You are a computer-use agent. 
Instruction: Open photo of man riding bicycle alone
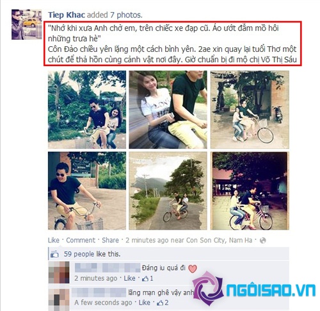point(87,191)
